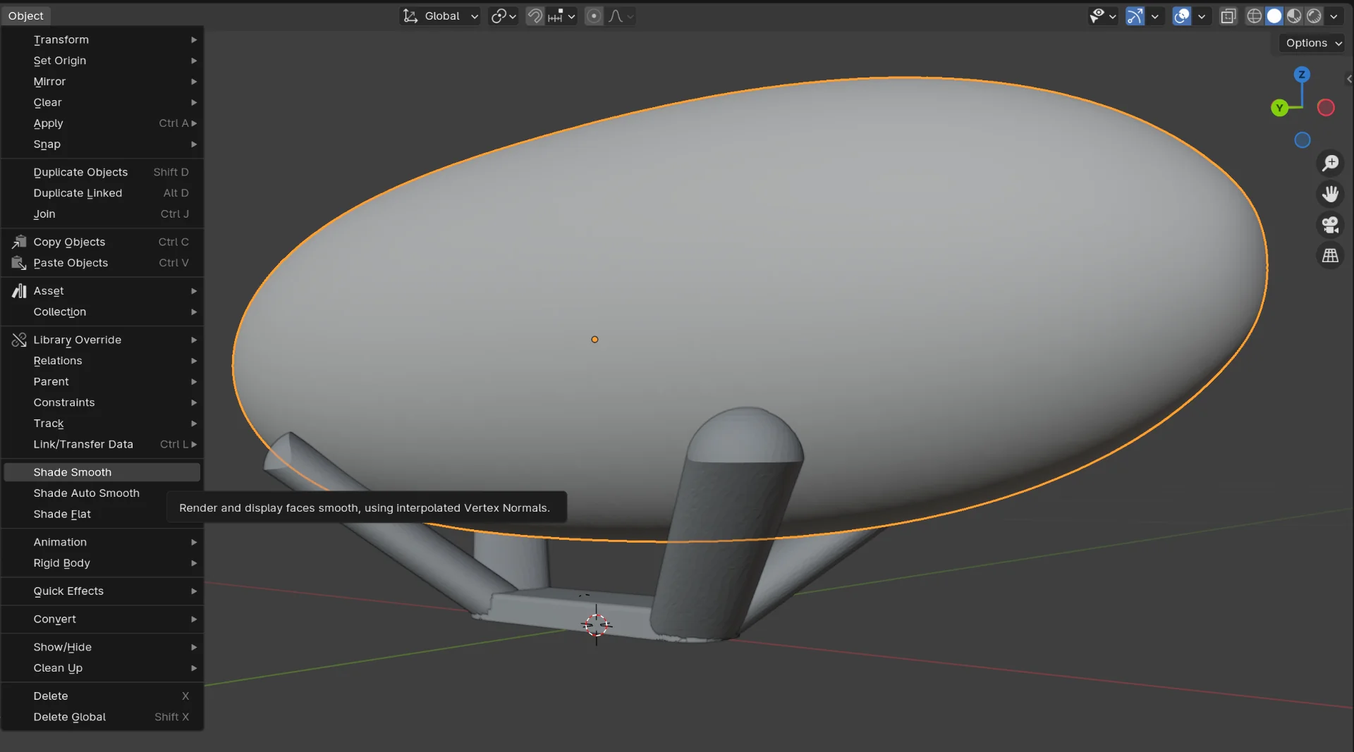This screenshot has height=752, width=1354.
Task: Click the zoom magnifier icon in viewport
Action: tap(1330, 164)
